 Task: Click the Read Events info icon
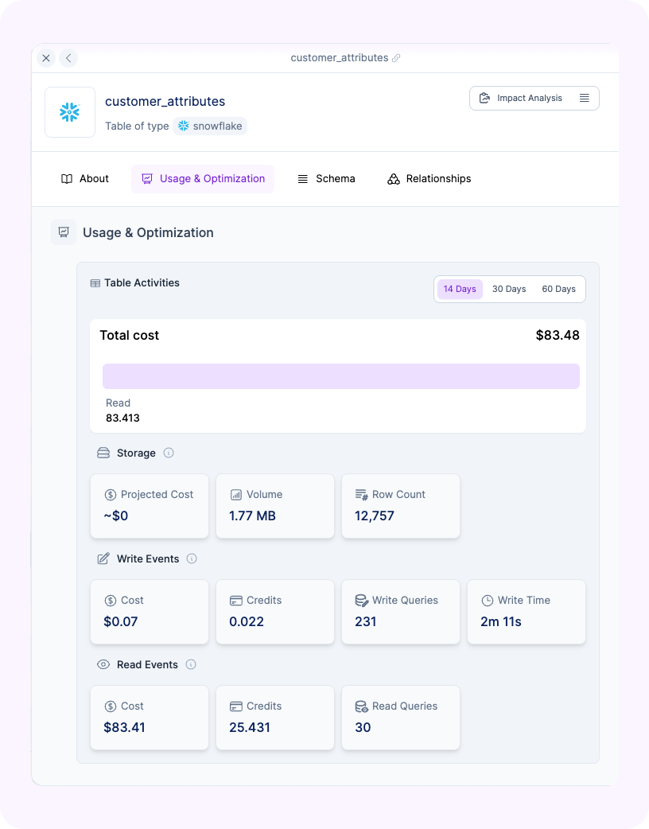pyautogui.click(x=191, y=664)
